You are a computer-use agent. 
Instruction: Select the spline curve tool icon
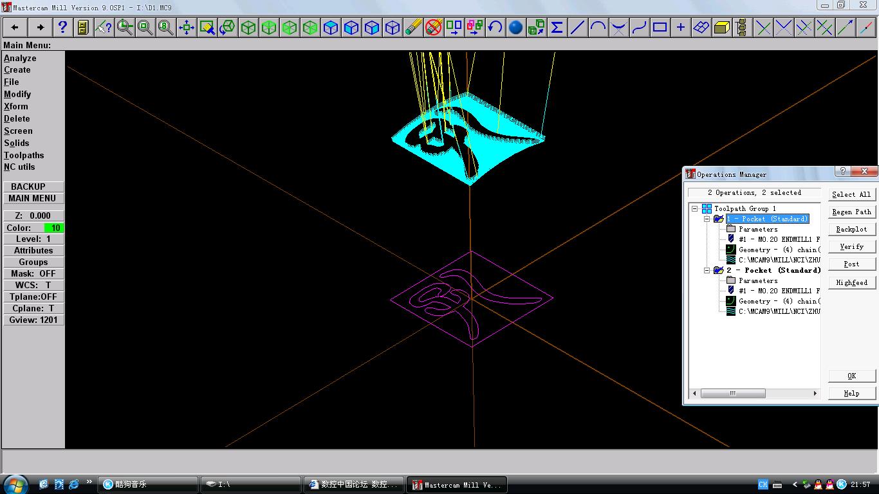coord(639,27)
